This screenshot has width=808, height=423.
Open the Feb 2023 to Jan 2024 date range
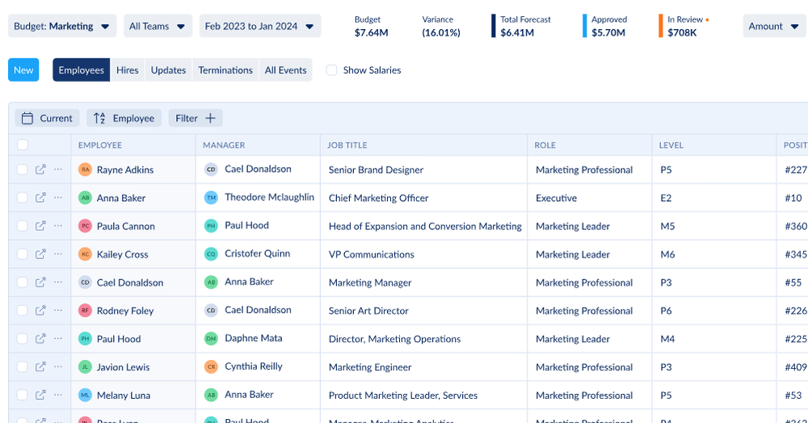point(259,26)
